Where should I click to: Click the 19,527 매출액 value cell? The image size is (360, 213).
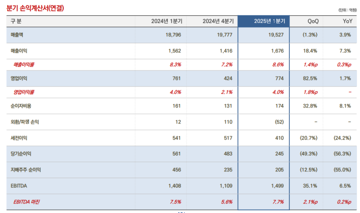[x=276, y=35]
